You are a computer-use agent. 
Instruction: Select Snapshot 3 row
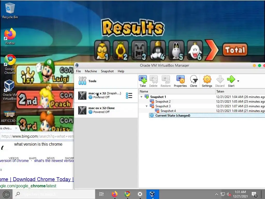(202, 106)
